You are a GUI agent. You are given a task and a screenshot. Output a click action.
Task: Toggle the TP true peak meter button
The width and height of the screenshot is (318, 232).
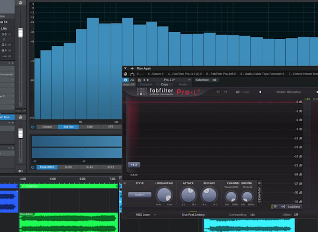pyautogui.click(x=275, y=207)
